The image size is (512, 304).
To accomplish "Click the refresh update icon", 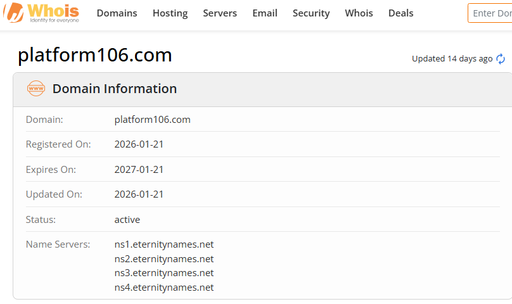I will pyautogui.click(x=501, y=59).
